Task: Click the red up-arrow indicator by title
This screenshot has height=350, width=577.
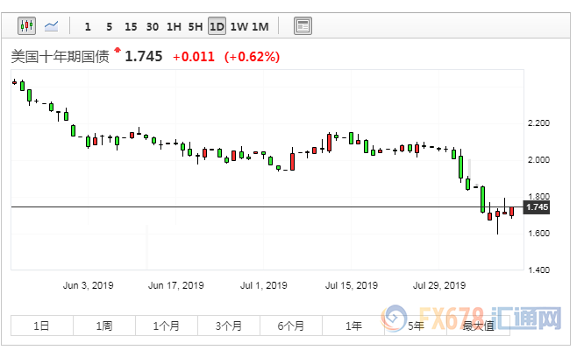Action: click(x=118, y=50)
